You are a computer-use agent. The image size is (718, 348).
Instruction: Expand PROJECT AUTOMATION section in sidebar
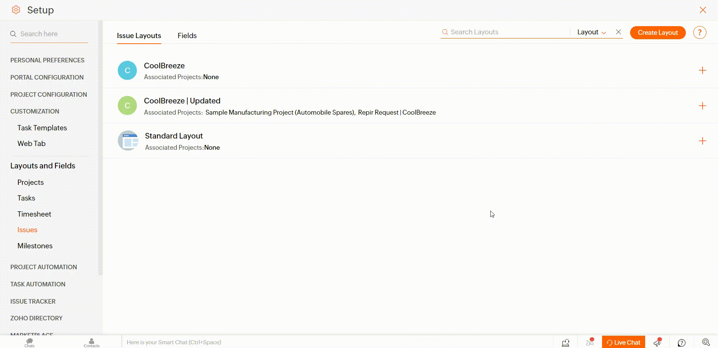click(43, 267)
